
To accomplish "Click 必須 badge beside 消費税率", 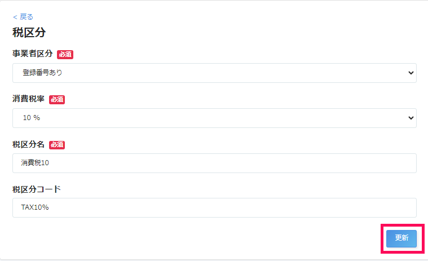I will [57, 100].
